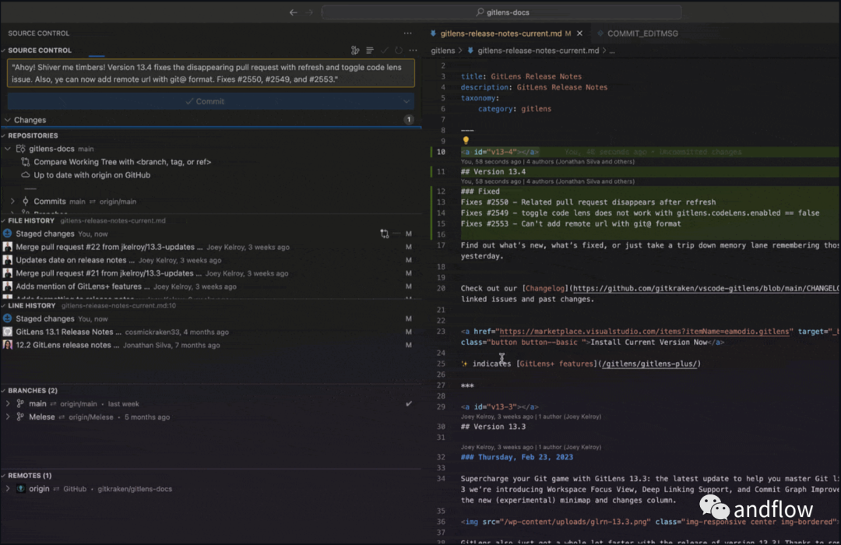The width and height of the screenshot is (841, 545).
Task: Click the markdown file icon in breadcrumb
Action: (470, 51)
